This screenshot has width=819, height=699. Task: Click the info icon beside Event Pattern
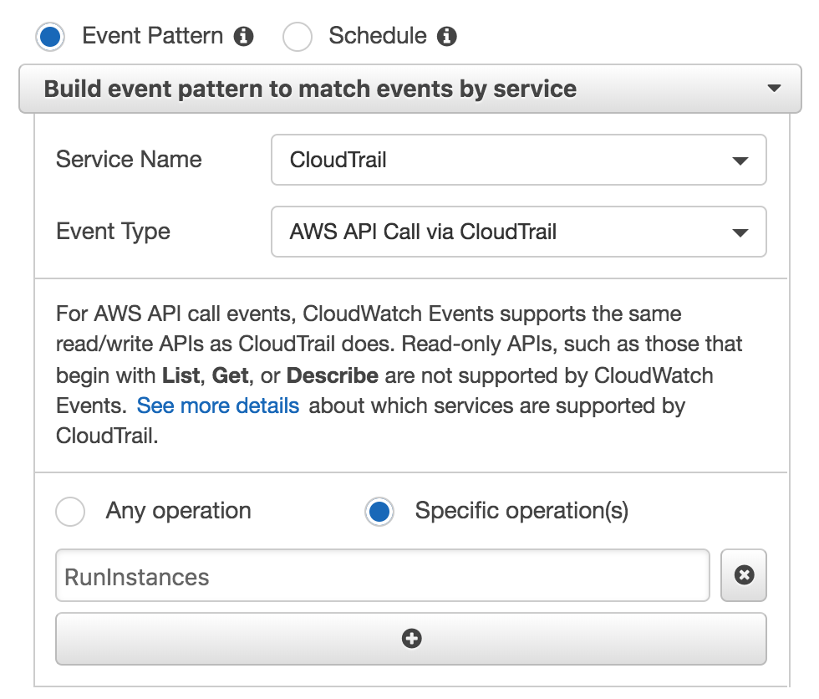(243, 37)
